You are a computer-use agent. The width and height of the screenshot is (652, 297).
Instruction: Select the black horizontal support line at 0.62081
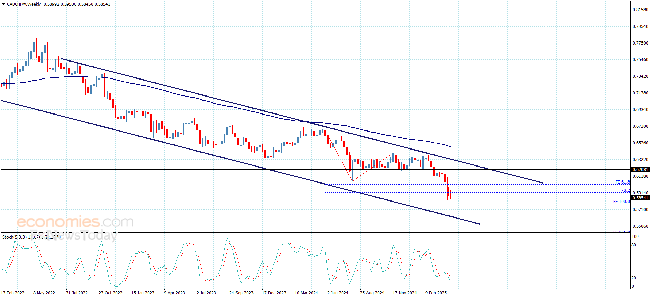click(x=315, y=169)
